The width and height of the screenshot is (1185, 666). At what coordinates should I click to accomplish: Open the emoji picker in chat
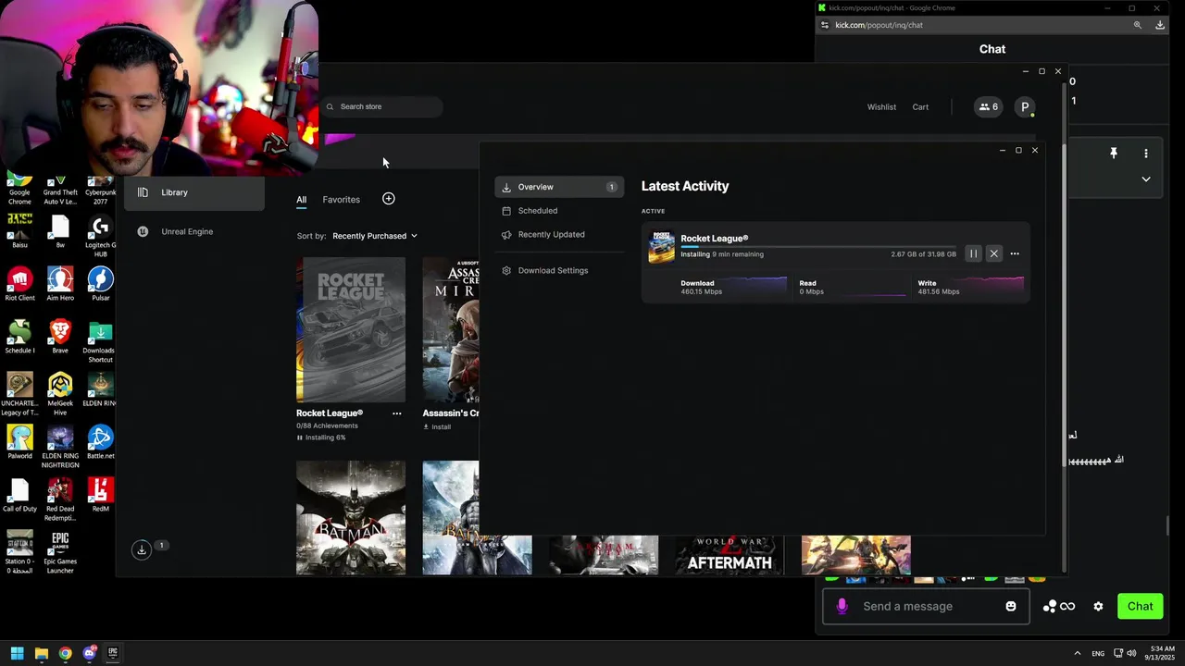coord(1011,606)
